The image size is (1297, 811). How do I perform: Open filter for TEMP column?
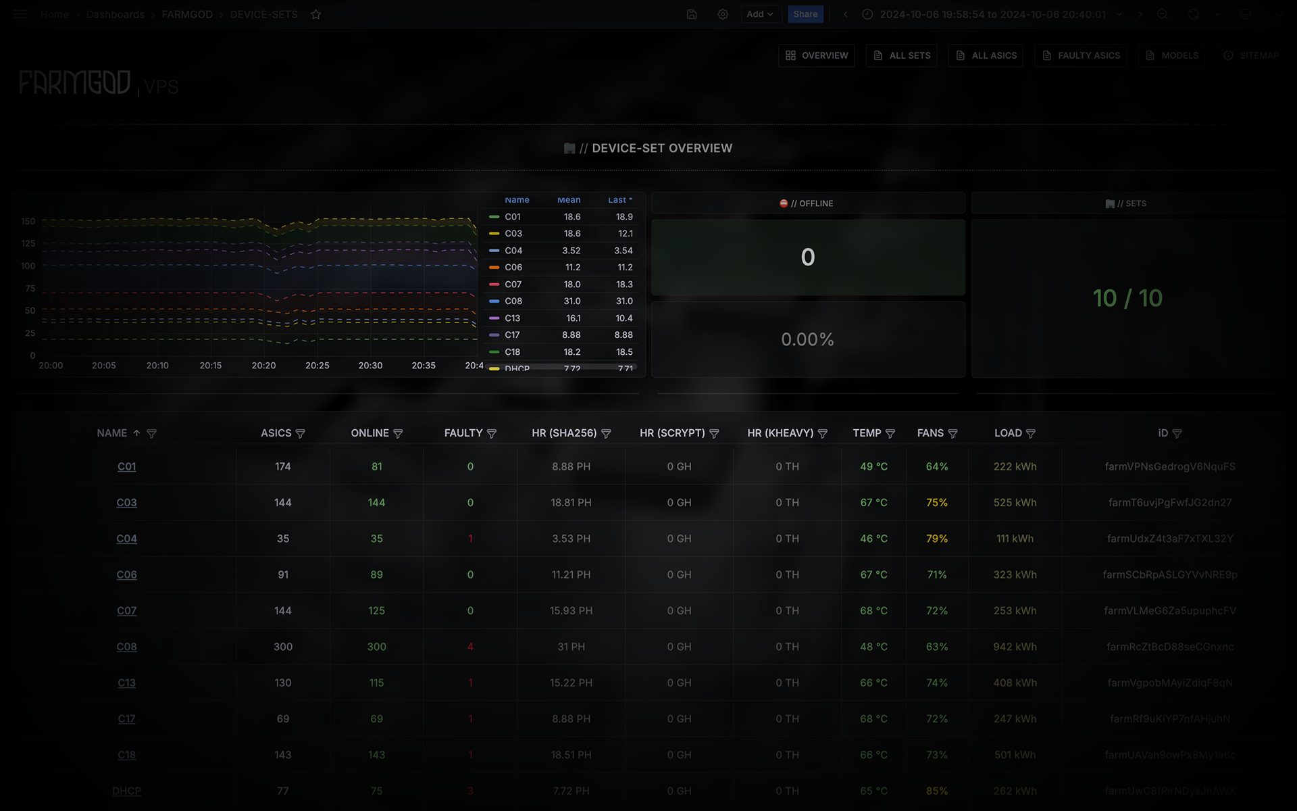[x=890, y=434]
